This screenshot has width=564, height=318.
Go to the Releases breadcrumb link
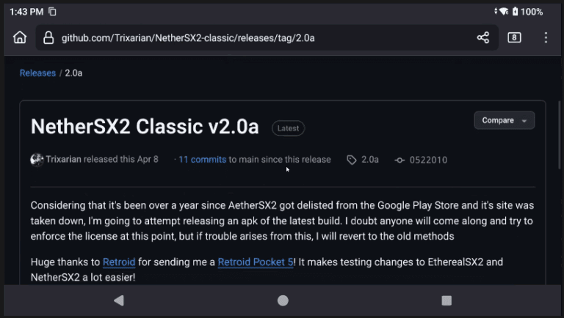click(37, 73)
